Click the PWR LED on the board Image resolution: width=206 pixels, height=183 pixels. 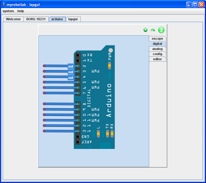(109, 66)
